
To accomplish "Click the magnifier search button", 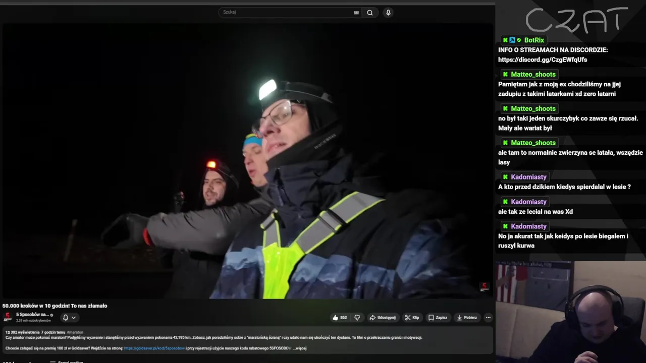I will point(370,13).
